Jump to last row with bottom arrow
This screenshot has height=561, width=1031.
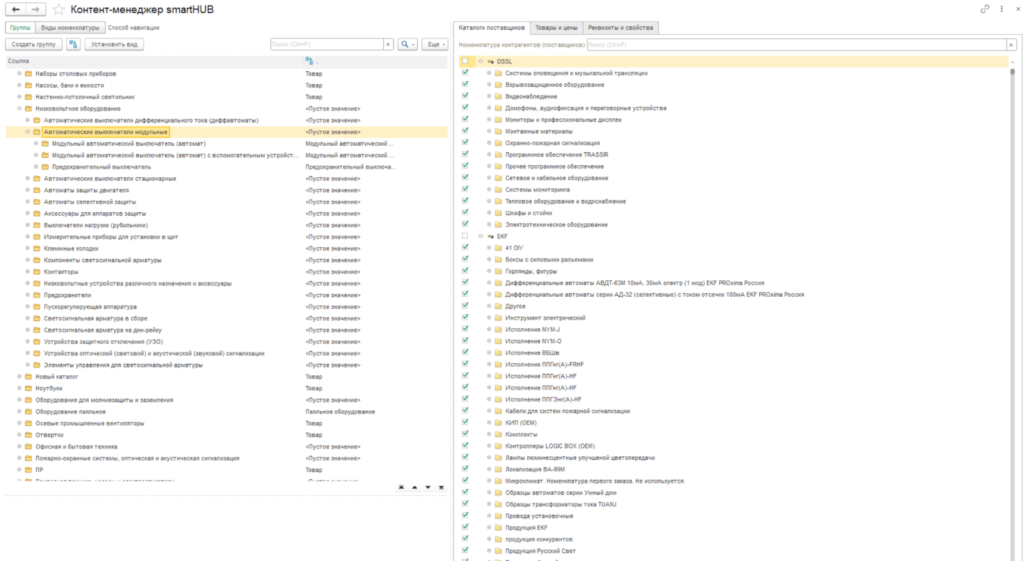(441, 488)
